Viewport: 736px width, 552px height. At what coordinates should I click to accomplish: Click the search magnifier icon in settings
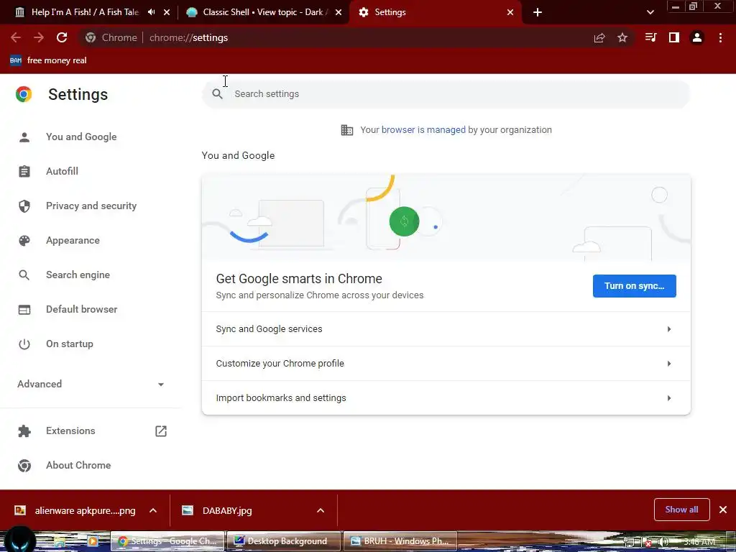(217, 94)
